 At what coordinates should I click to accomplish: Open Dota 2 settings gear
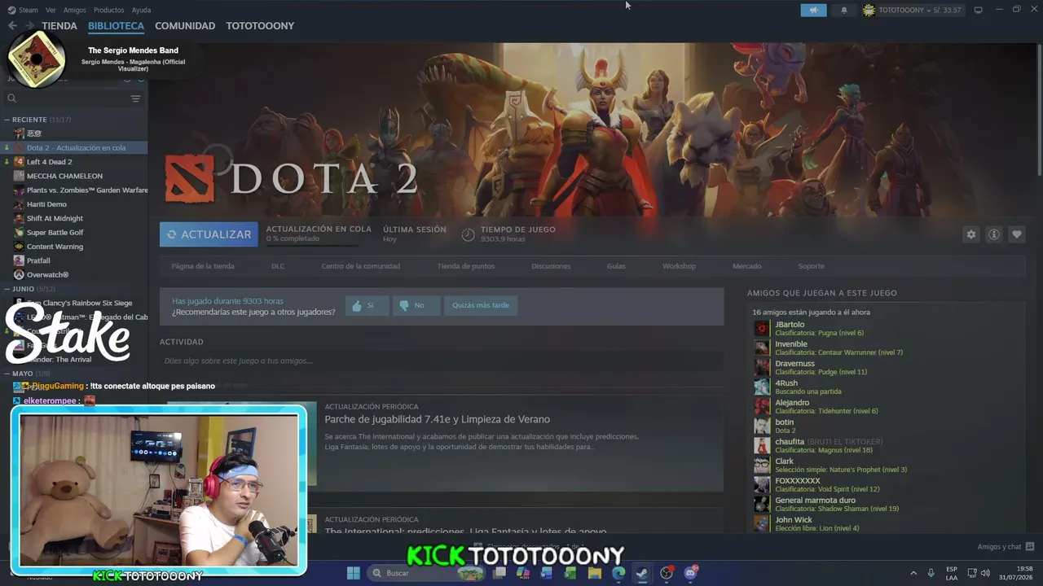tap(970, 234)
